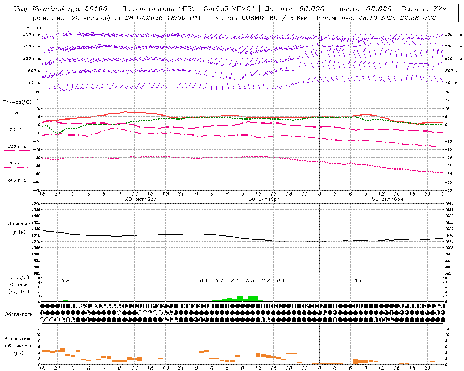This screenshot has height=371, width=464.
Task: Click the 30 октября date label
Action: (x=264, y=199)
